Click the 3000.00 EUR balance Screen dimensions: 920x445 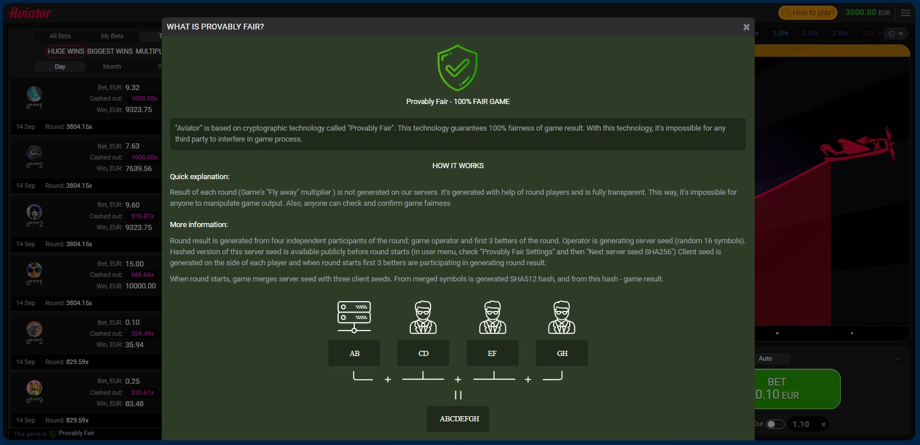coord(867,12)
